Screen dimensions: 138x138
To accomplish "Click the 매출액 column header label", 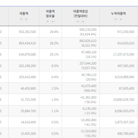I will (x=24, y=14).
